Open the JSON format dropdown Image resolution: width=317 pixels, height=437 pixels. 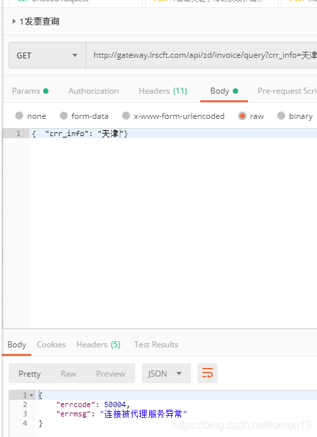[166, 373]
